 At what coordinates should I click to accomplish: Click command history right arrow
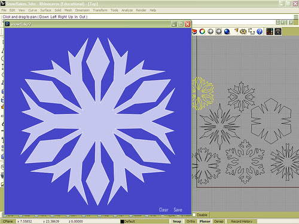pos(291,22)
